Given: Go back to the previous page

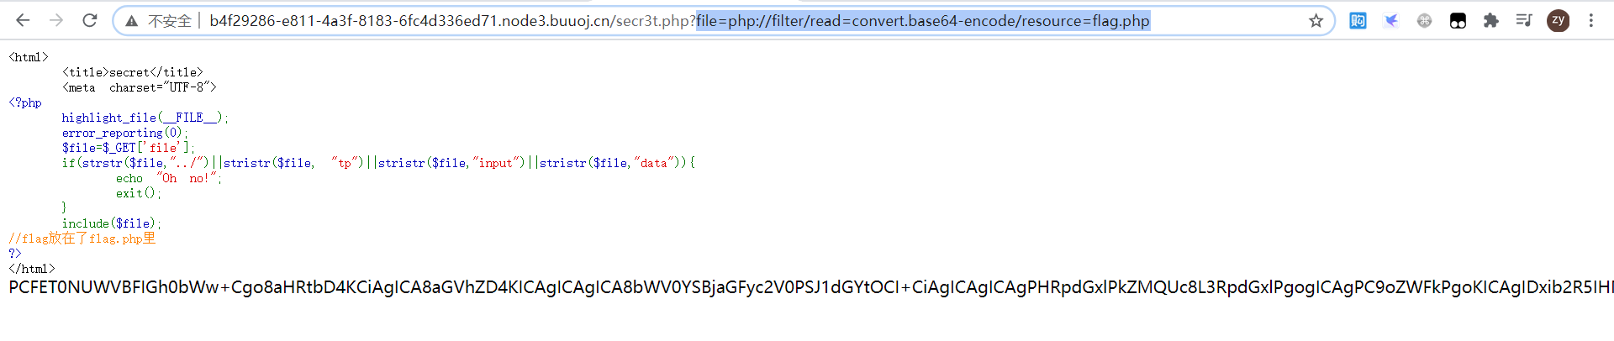Looking at the screenshot, I should 23,20.
